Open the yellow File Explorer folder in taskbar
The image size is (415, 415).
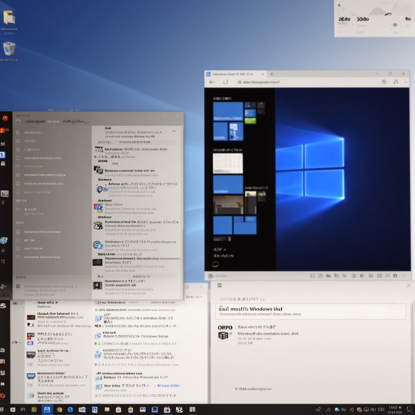pos(107,409)
